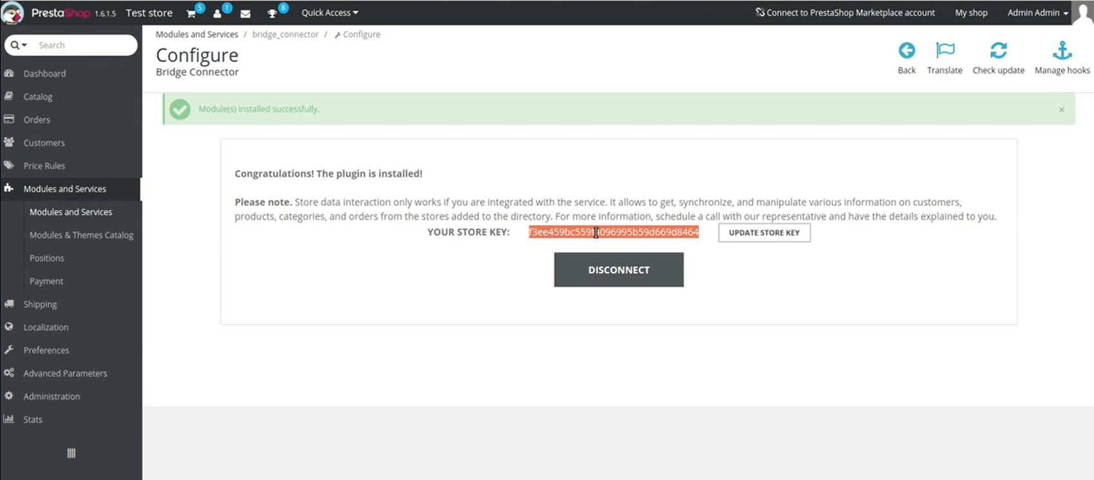This screenshot has width=1094, height=480.
Task: Open Catalog in the sidebar
Action: point(38,97)
